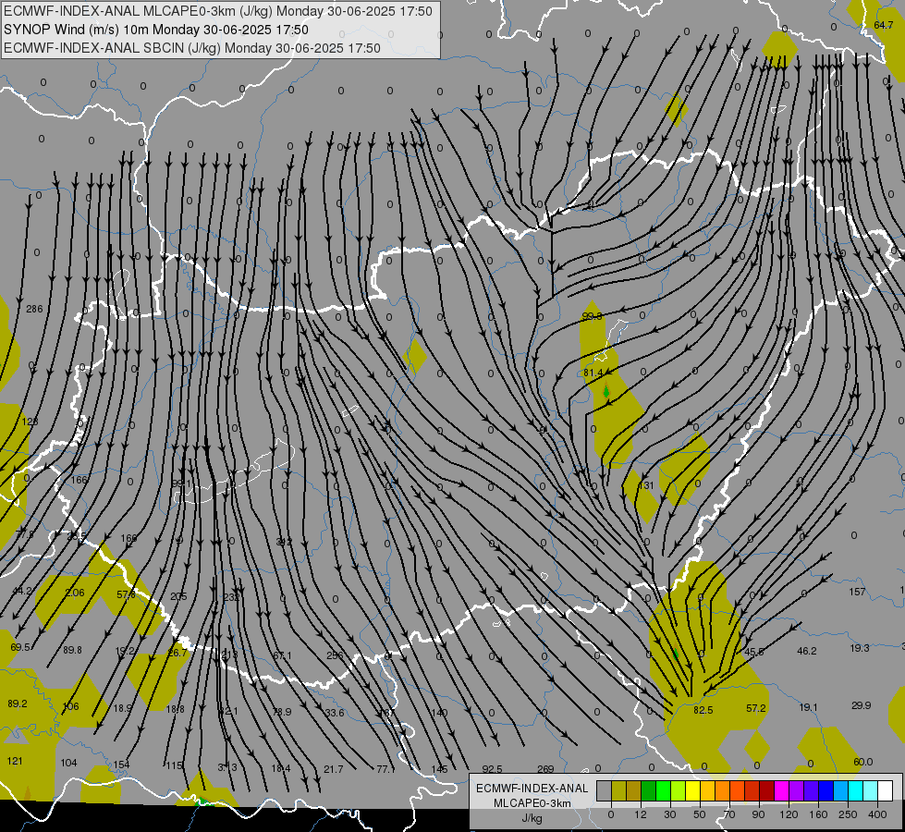This screenshot has width=905, height=832.
Task: Choose the violet-purple legend swatch after magenta
Action: 797,790
